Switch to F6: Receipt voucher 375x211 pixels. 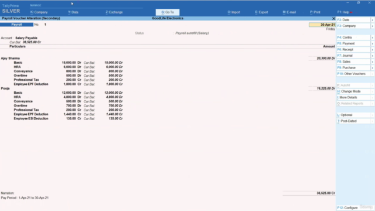point(353,49)
